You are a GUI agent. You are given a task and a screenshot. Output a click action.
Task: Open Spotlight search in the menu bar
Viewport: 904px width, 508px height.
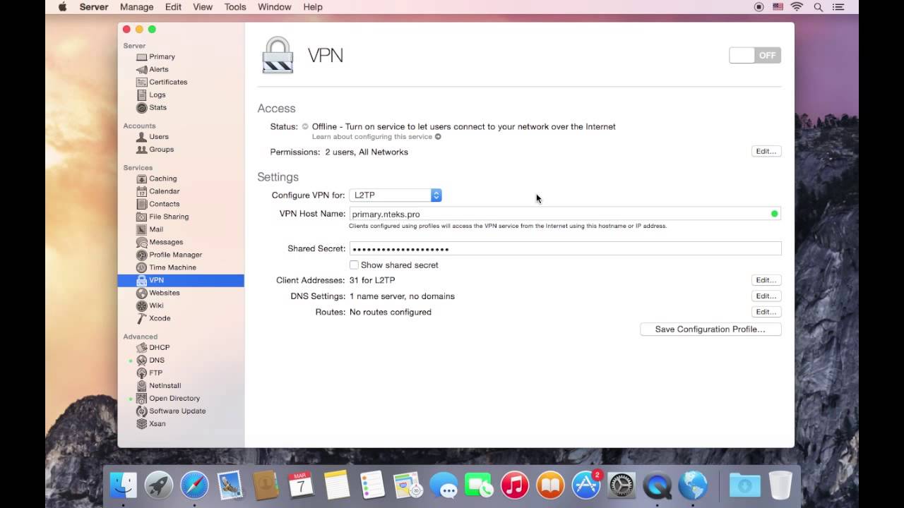click(x=819, y=7)
